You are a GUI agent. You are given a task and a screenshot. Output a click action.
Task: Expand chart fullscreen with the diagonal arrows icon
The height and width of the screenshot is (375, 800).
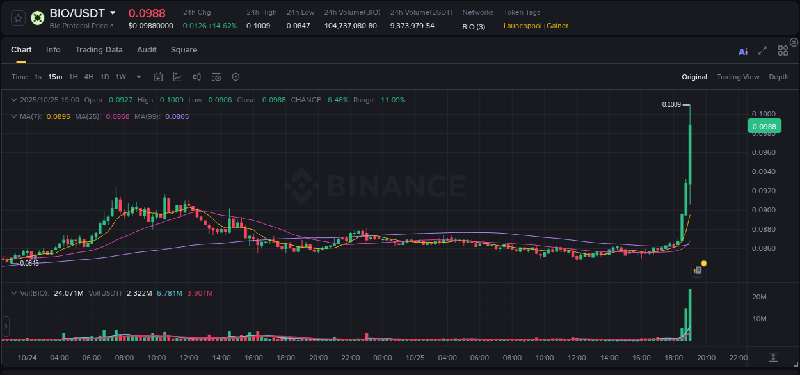pos(762,50)
